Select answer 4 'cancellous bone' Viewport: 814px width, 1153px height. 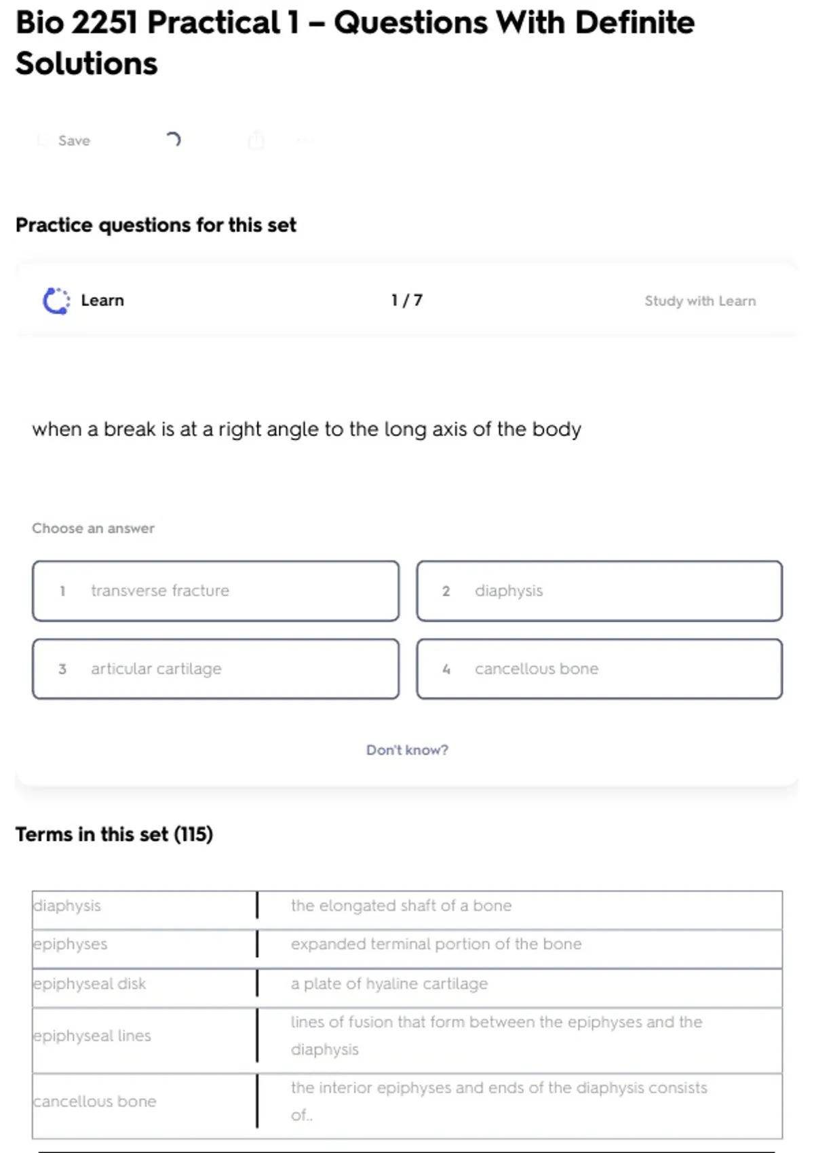599,669
